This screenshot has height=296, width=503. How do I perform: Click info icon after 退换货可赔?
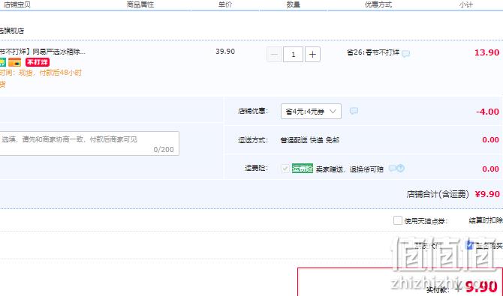pos(400,168)
